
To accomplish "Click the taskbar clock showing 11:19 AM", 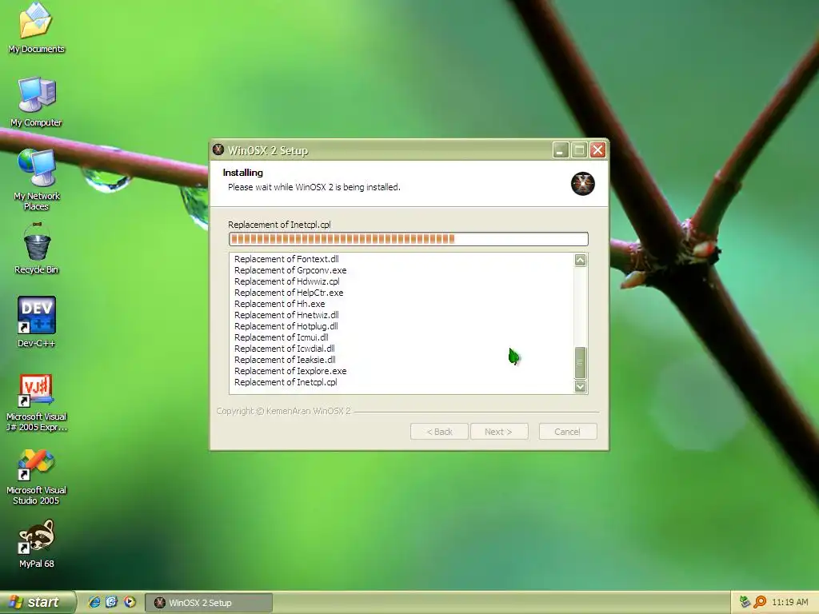I will [x=789, y=602].
